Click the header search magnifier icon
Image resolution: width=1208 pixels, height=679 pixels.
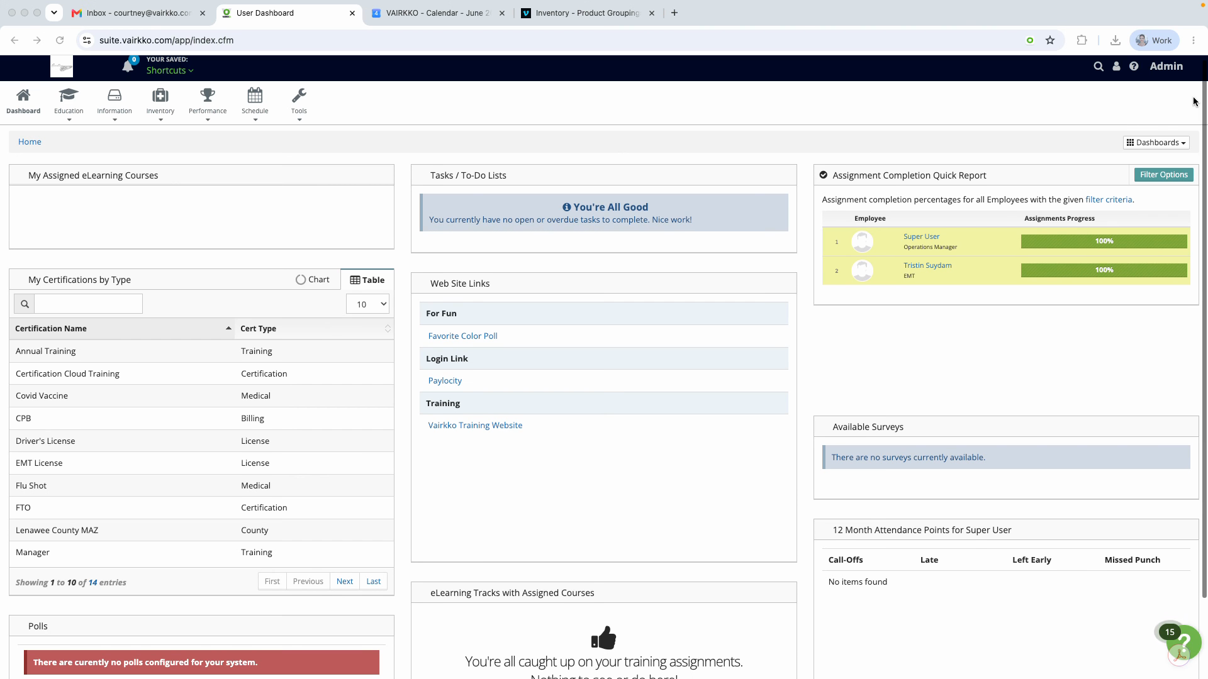click(1099, 66)
